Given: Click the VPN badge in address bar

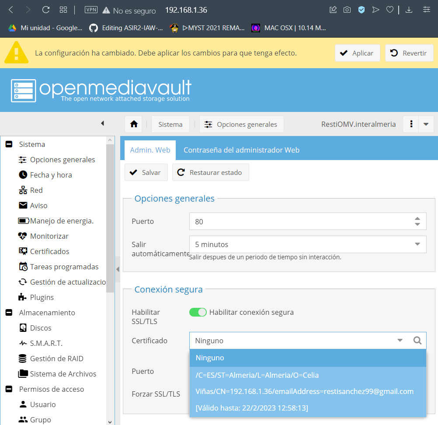Looking at the screenshot, I should 91,10.
